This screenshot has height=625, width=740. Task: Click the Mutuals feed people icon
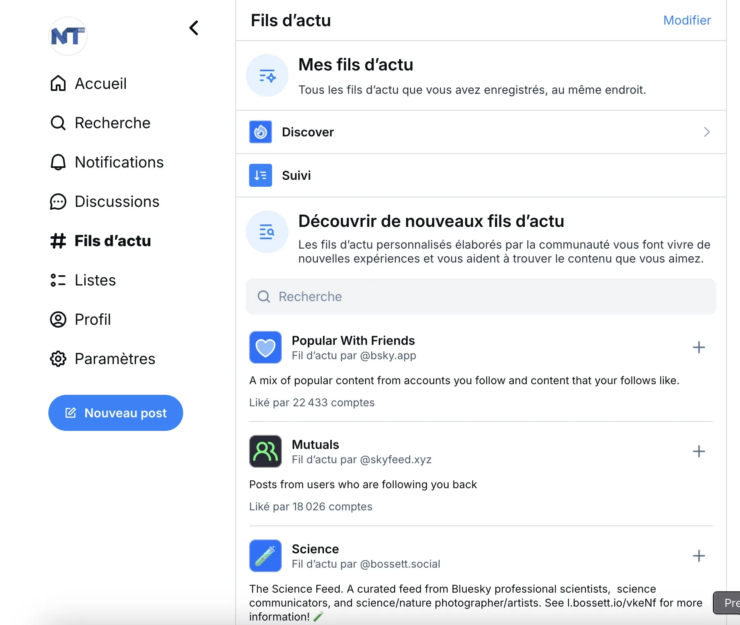265,451
